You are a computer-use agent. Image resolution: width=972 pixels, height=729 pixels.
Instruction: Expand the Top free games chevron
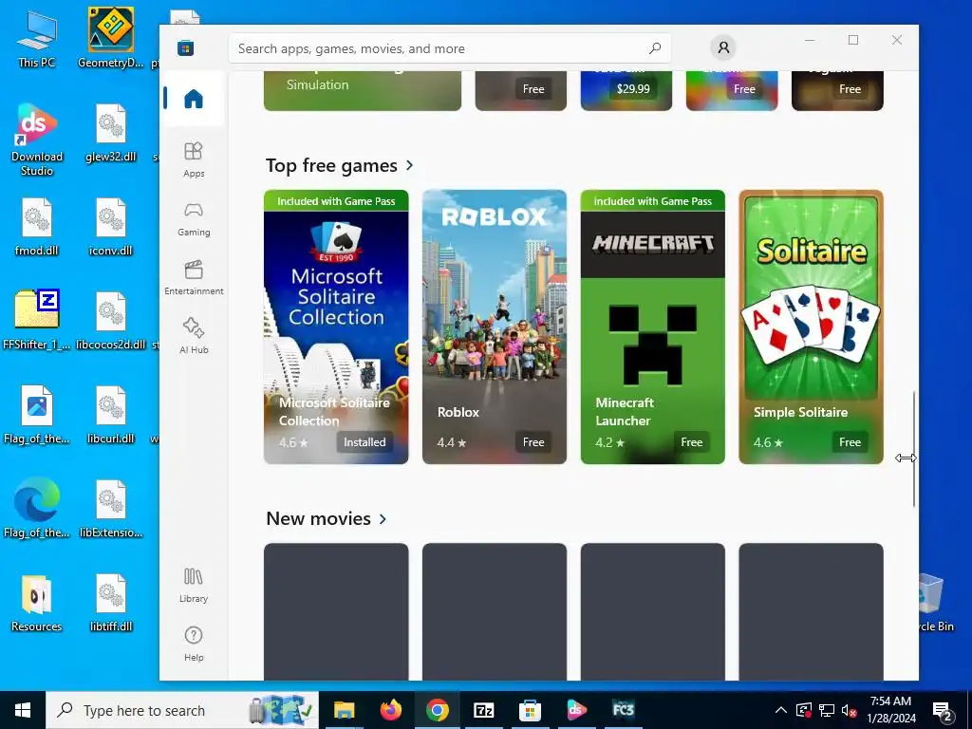pos(410,165)
